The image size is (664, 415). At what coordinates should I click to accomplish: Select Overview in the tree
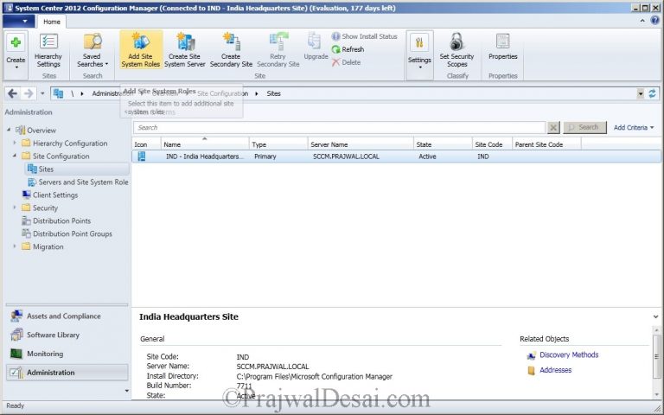pos(41,131)
